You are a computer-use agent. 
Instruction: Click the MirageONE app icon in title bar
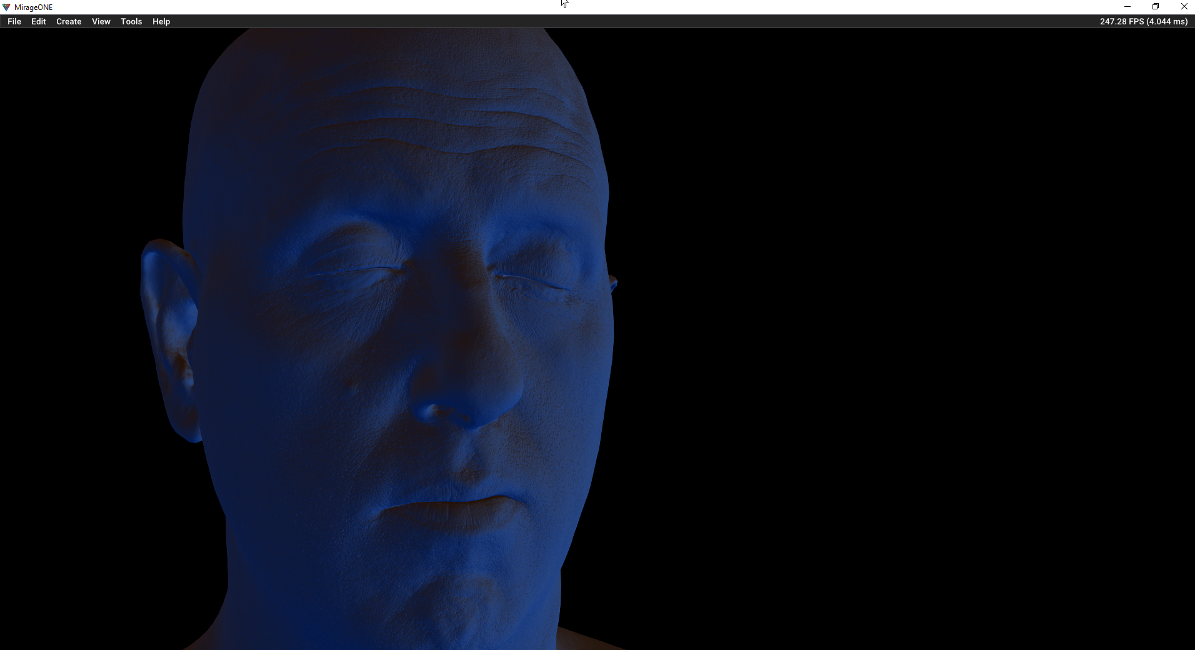point(6,7)
